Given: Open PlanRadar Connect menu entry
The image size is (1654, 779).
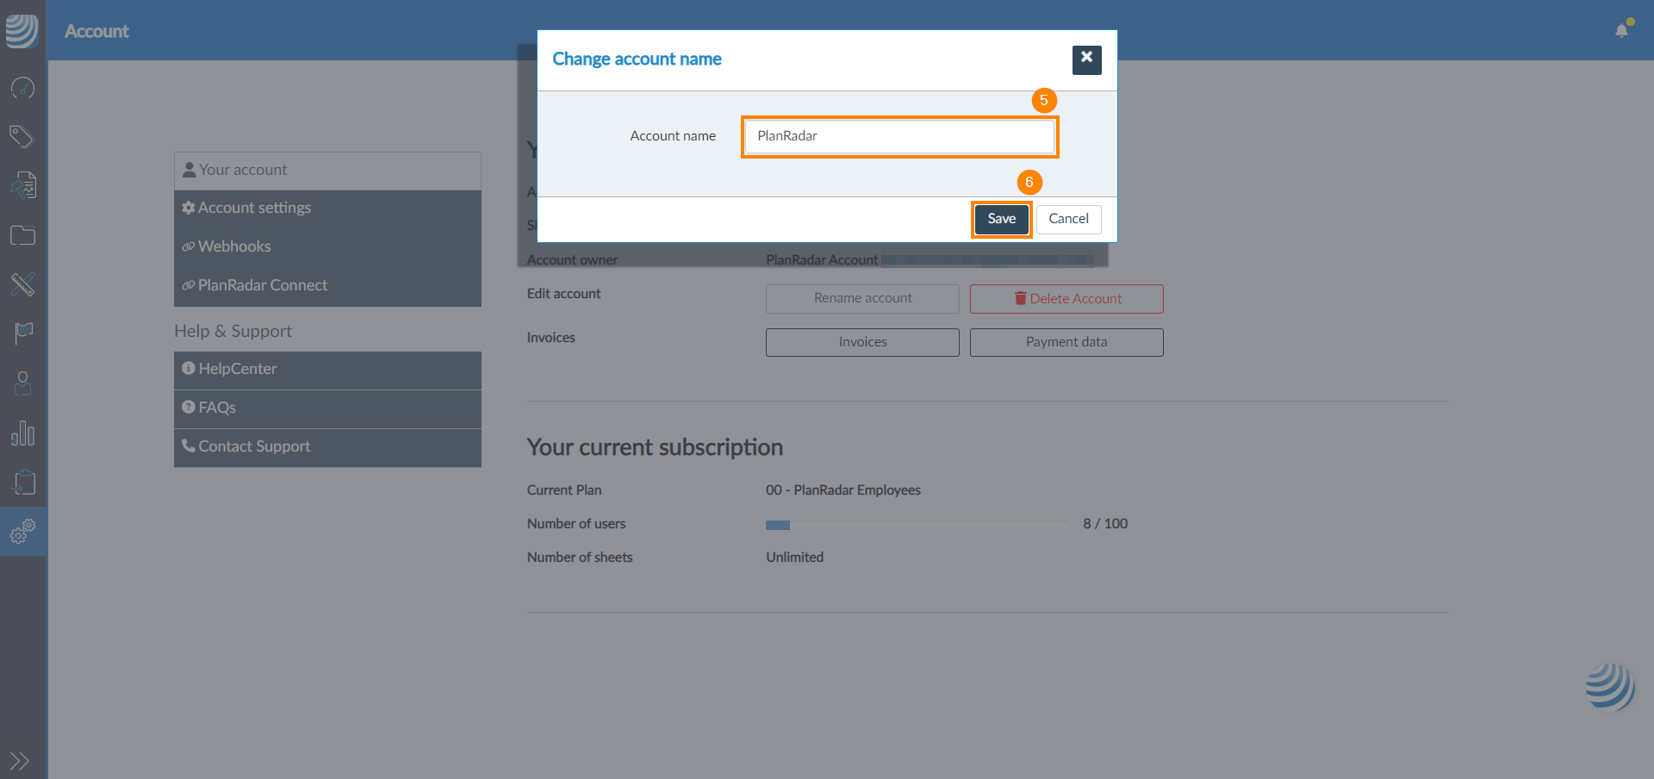Looking at the screenshot, I should [x=262, y=285].
